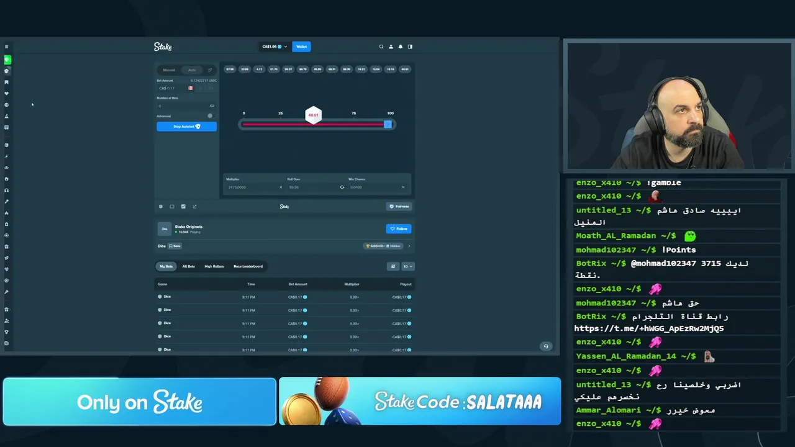Click the red dice slider track
The height and width of the screenshot is (447, 795).
click(312, 124)
